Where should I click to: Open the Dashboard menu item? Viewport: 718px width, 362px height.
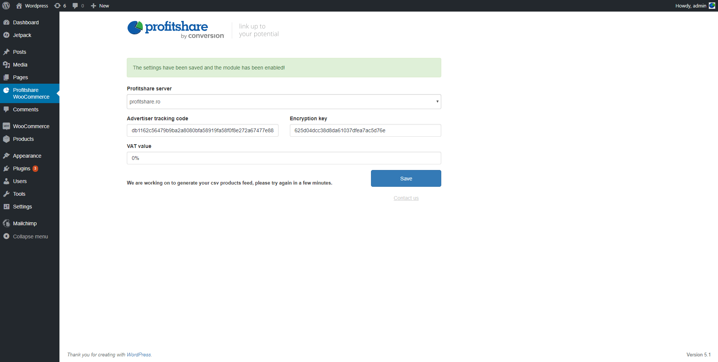pos(26,22)
